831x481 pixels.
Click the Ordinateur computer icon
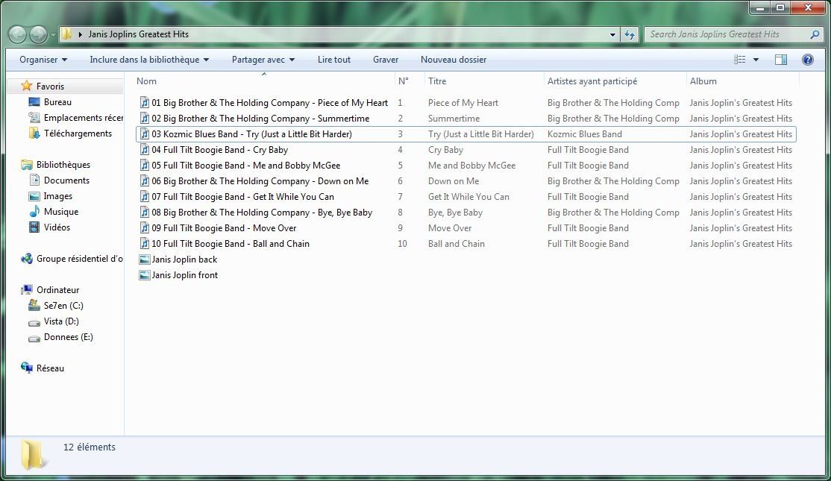tap(27, 290)
